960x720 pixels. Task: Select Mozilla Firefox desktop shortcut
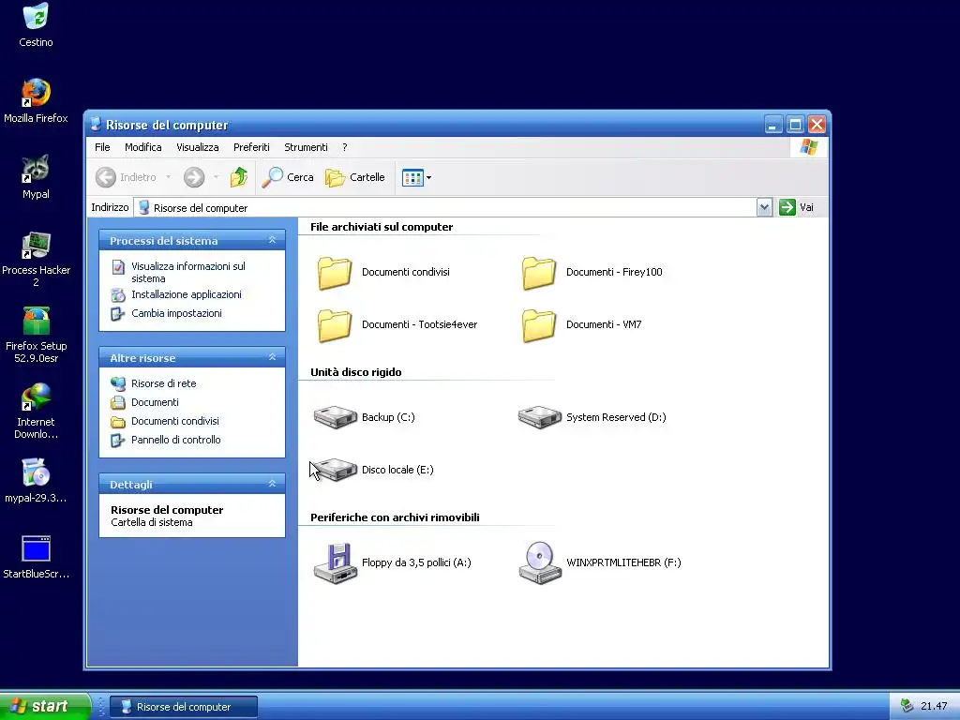pyautogui.click(x=36, y=100)
